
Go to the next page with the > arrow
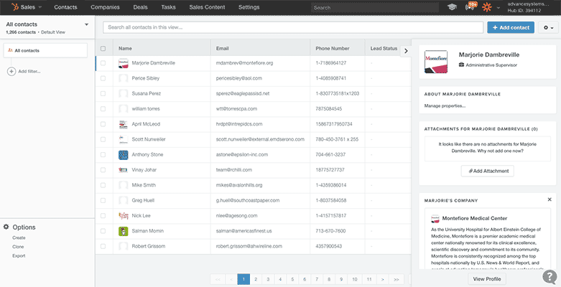click(x=383, y=279)
